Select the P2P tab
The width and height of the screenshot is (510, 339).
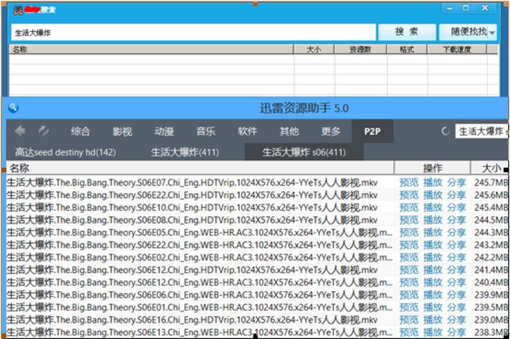tap(372, 131)
